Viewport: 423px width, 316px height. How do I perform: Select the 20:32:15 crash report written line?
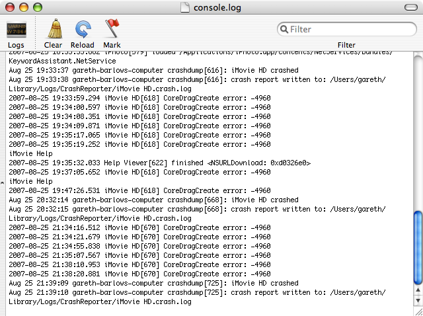(197, 214)
